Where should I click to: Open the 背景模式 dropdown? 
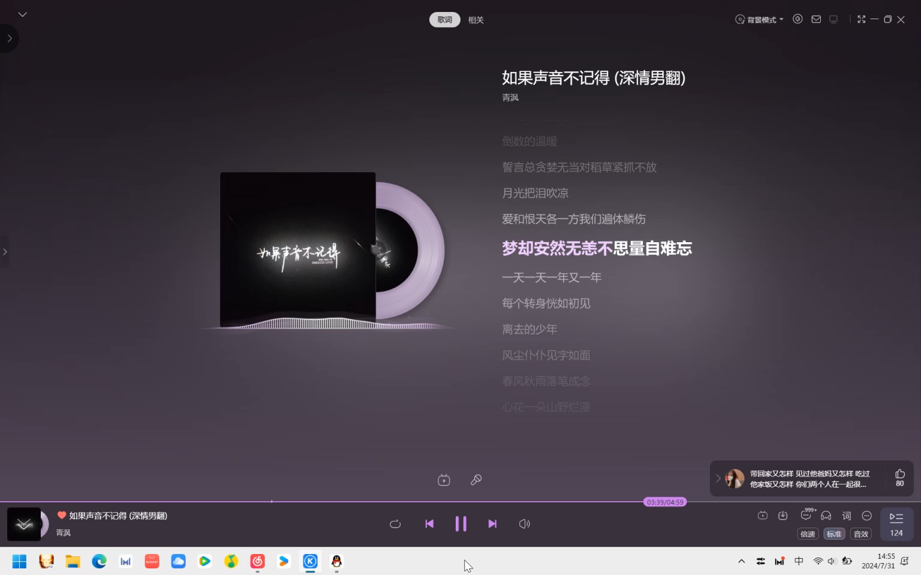click(x=759, y=20)
